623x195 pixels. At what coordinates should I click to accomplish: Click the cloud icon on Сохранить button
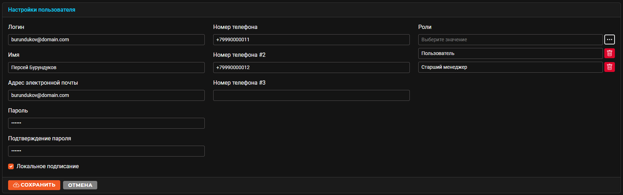pos(16,185)
